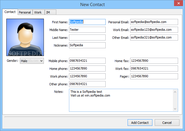185x131 pixels.
Task: Click the Work fax field
Action: click(154, 68)
